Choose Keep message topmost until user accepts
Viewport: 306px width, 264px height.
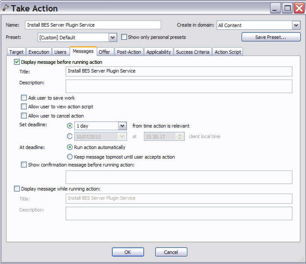70,157
